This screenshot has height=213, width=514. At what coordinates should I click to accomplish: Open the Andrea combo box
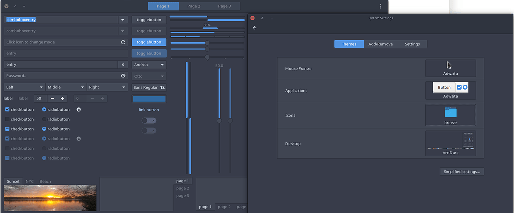coord(149,65)
